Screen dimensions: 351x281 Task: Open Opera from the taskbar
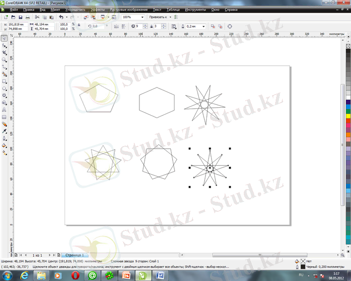point(75,275)
